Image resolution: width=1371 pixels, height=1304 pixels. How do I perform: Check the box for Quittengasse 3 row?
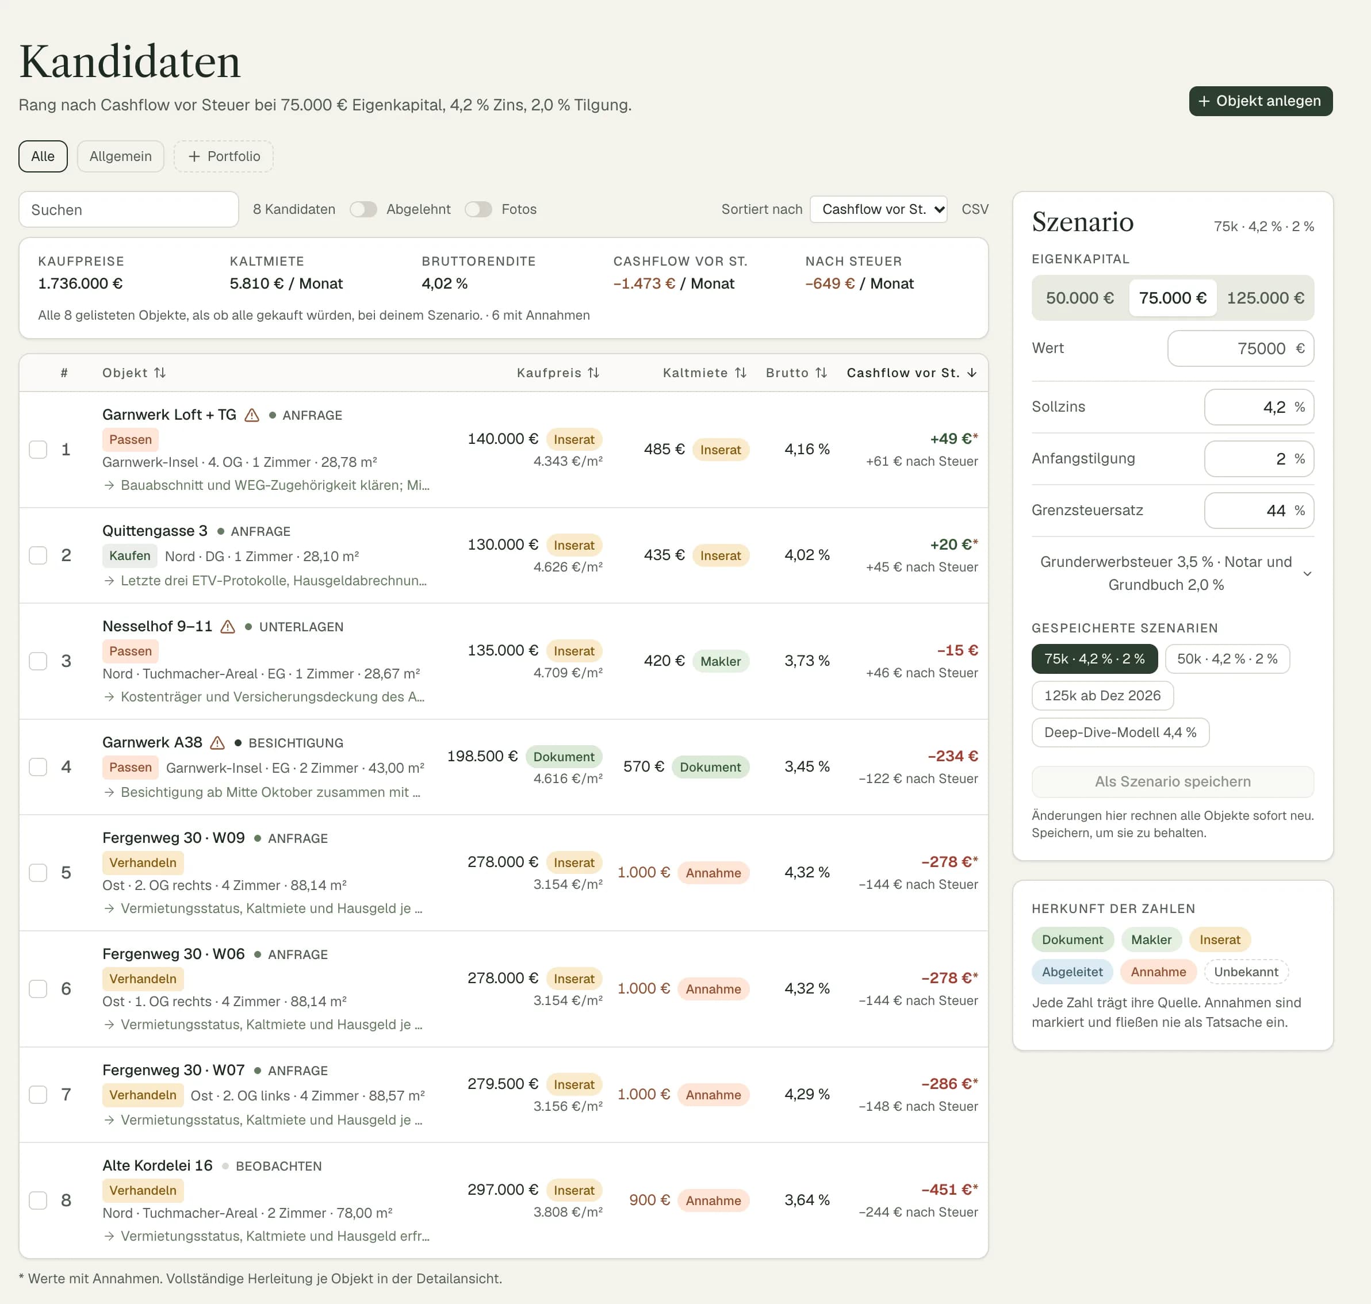tap(38, 555)
